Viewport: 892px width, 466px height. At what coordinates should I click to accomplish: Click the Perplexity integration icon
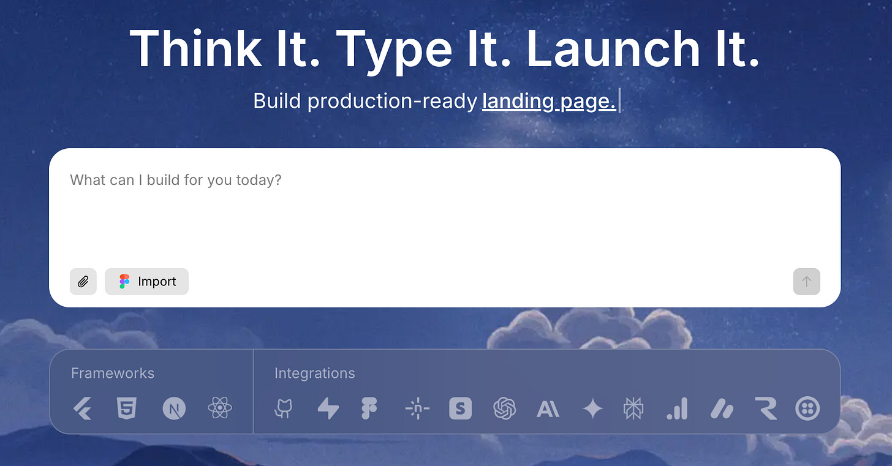point(633,408)
